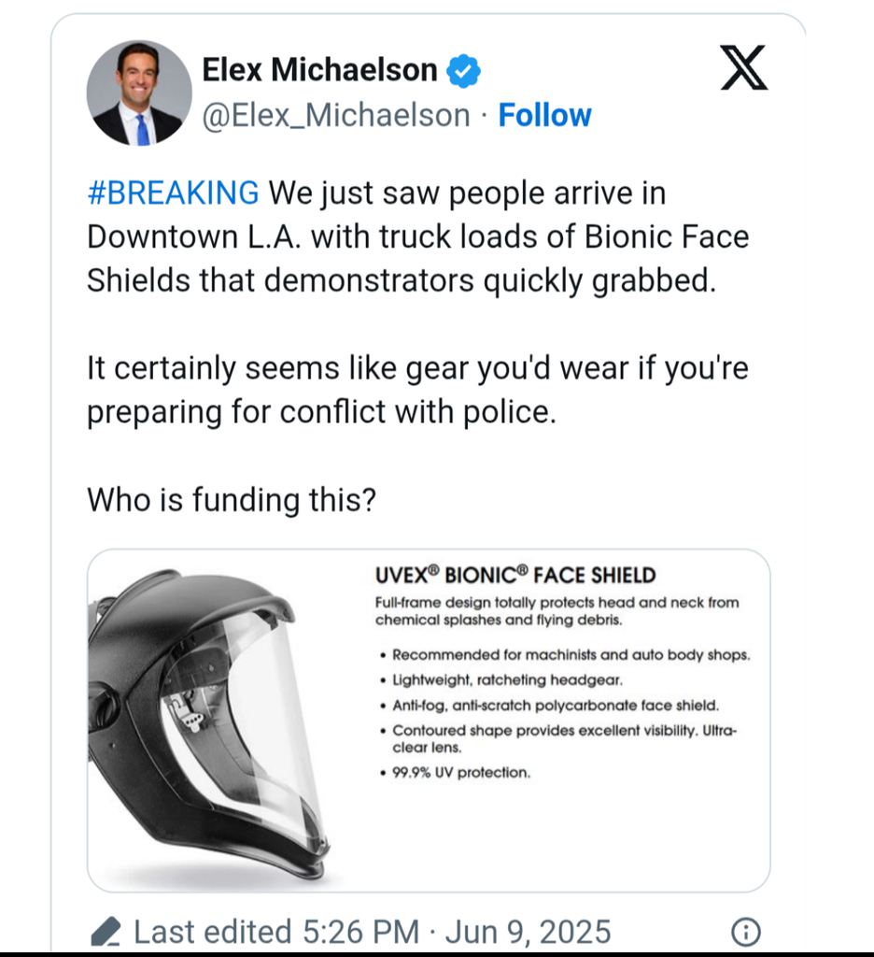Click the X logo icon
The image size is (874, 957).
coord(743,69)
